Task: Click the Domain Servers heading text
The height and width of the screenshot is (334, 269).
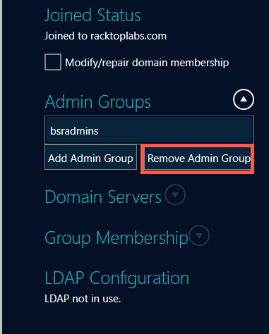Action: 103,197
